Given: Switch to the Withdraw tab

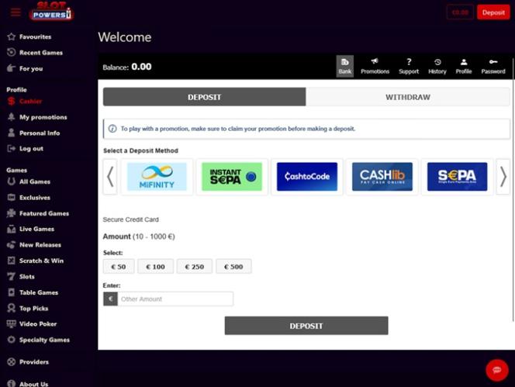Looking at the screenshot, I should coord(408,97).
